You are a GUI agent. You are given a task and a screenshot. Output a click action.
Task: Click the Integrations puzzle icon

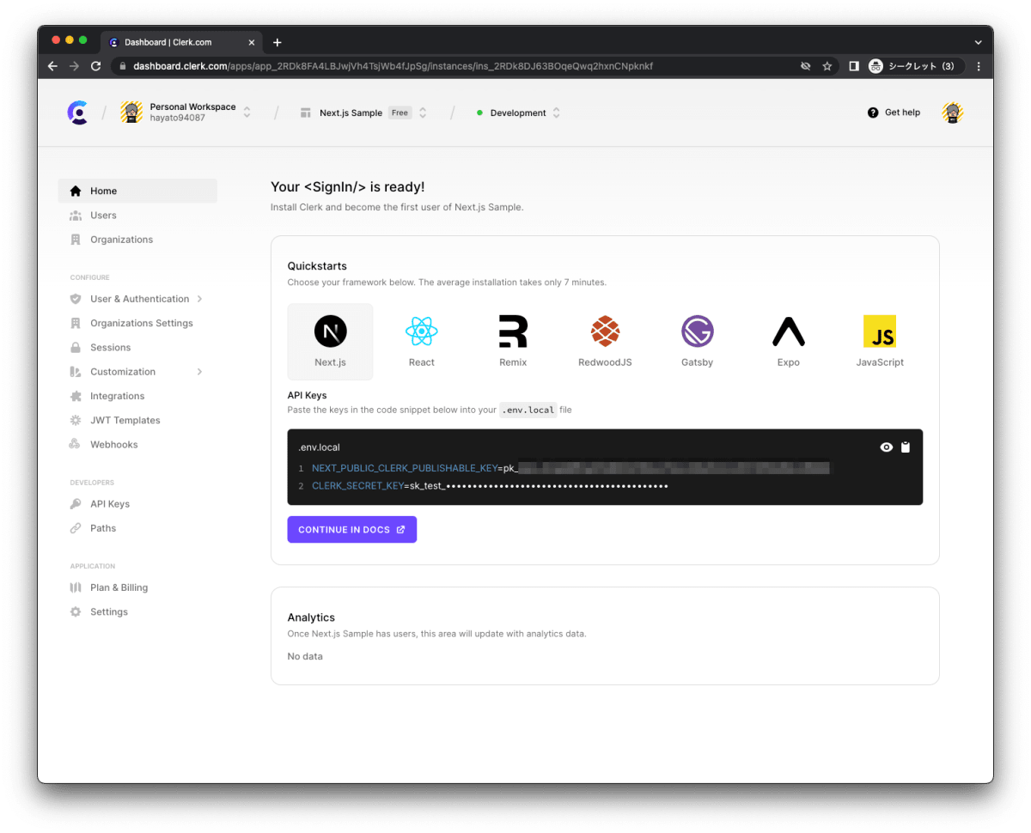click(x=76, y=396)
